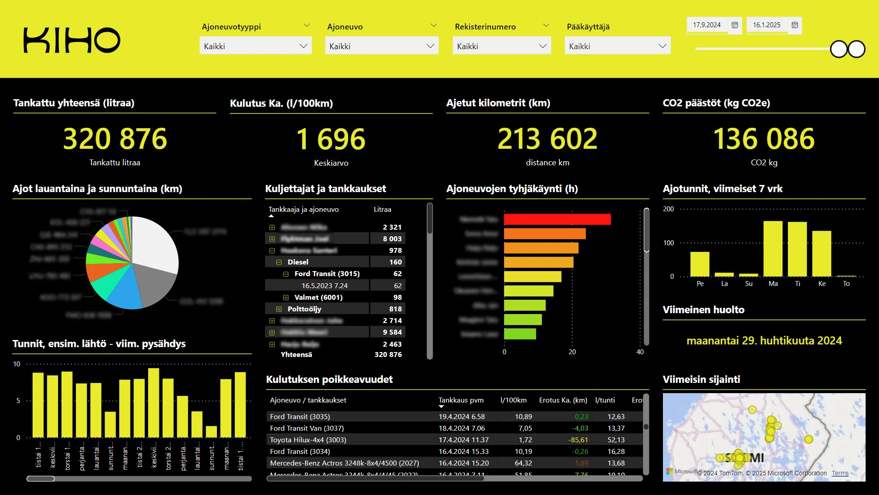The width and height of the screenshot is (879, 495).
Task: Click the right date slider handle
Action: coord(856,49)
